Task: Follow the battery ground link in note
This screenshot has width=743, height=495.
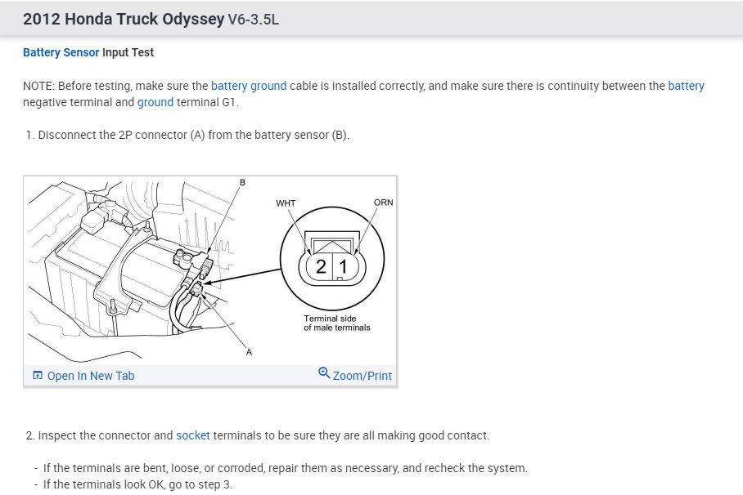Action: 249,86
